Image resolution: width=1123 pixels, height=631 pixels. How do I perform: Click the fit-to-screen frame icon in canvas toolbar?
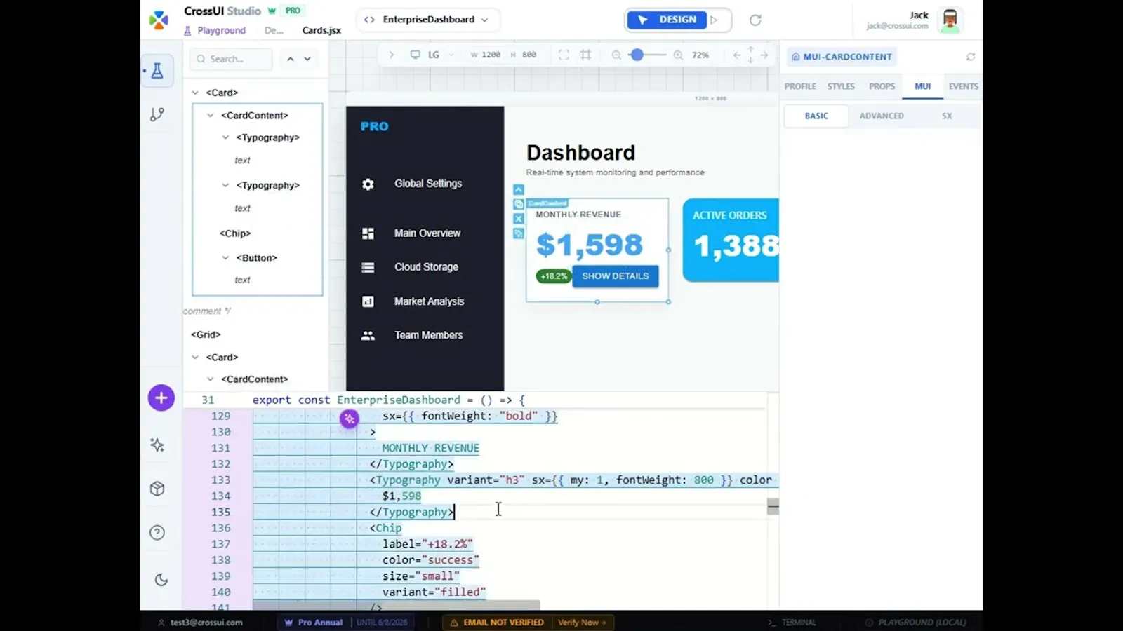564,55
